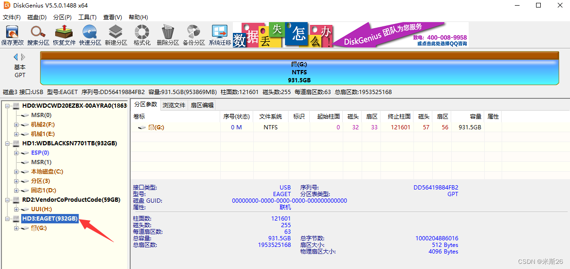
Task: Select UUI(H:) partition in tree
Action: point(41,209)
